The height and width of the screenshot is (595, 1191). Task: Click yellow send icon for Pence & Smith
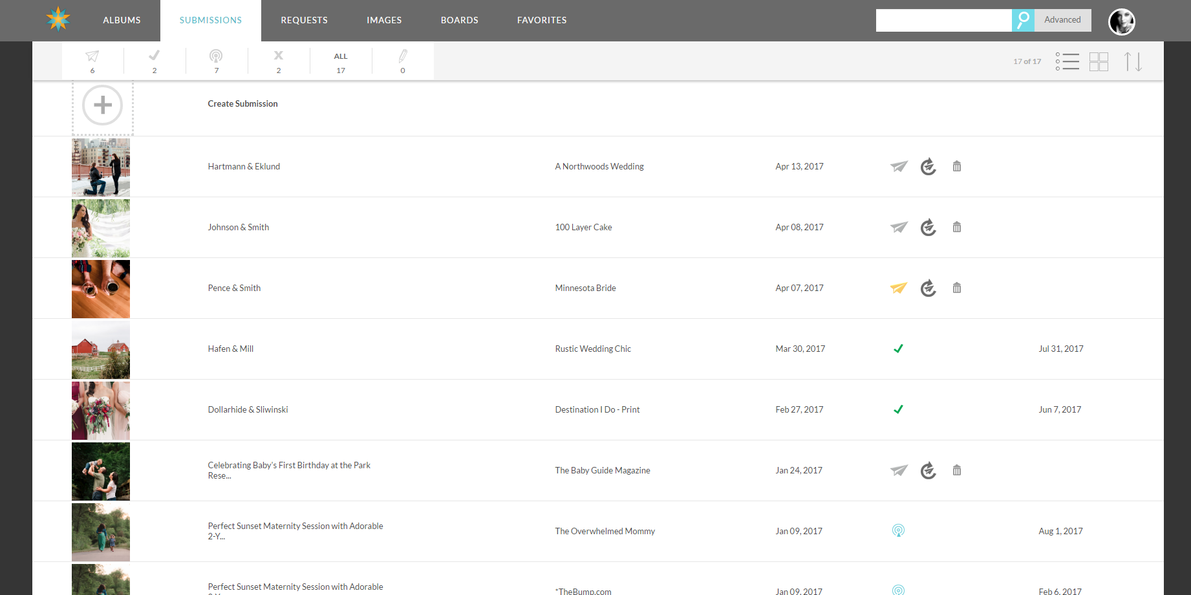point(899,288)
